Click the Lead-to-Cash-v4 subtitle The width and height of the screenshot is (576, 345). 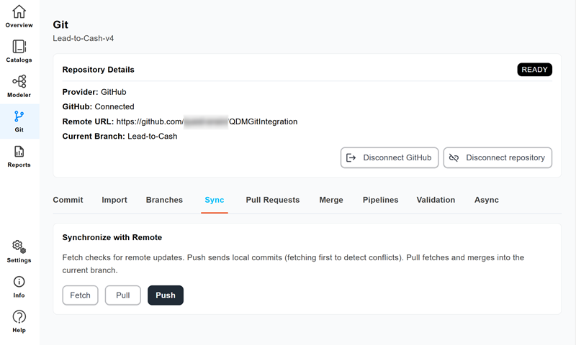(x=84, y=38)
